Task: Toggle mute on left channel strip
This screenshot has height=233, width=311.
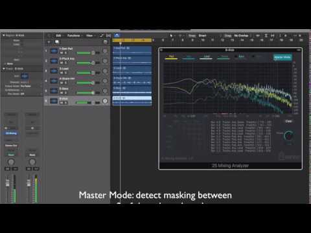Action: tap(8, 168)
